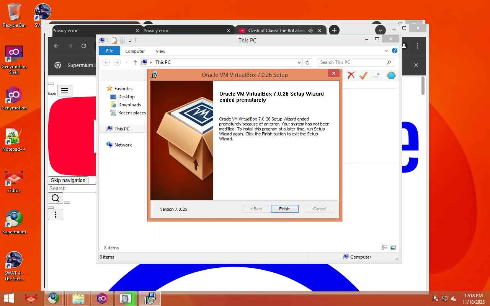The image size is (490, 306).
Task: Click Finish in the VirtualBox Setup wizard
Action: tap(284, 209)
